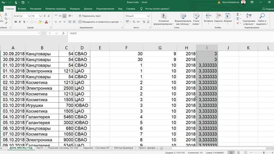Click the increase decimal icon
Screen dimensions: 274x154
coord(144,22)
